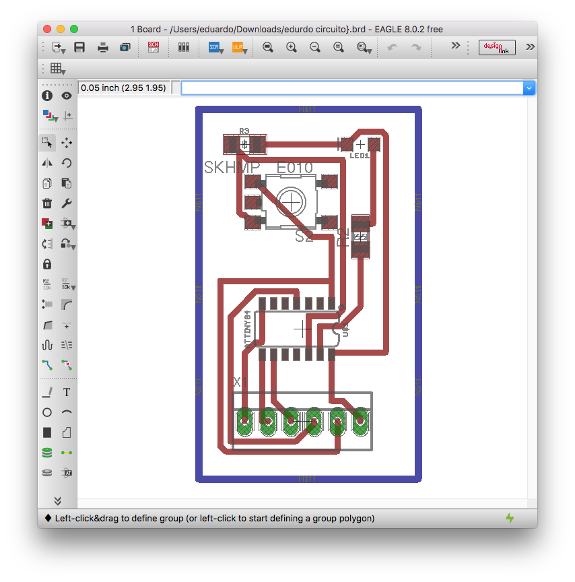Select the Optimize tool

click(x=67, y=325)
